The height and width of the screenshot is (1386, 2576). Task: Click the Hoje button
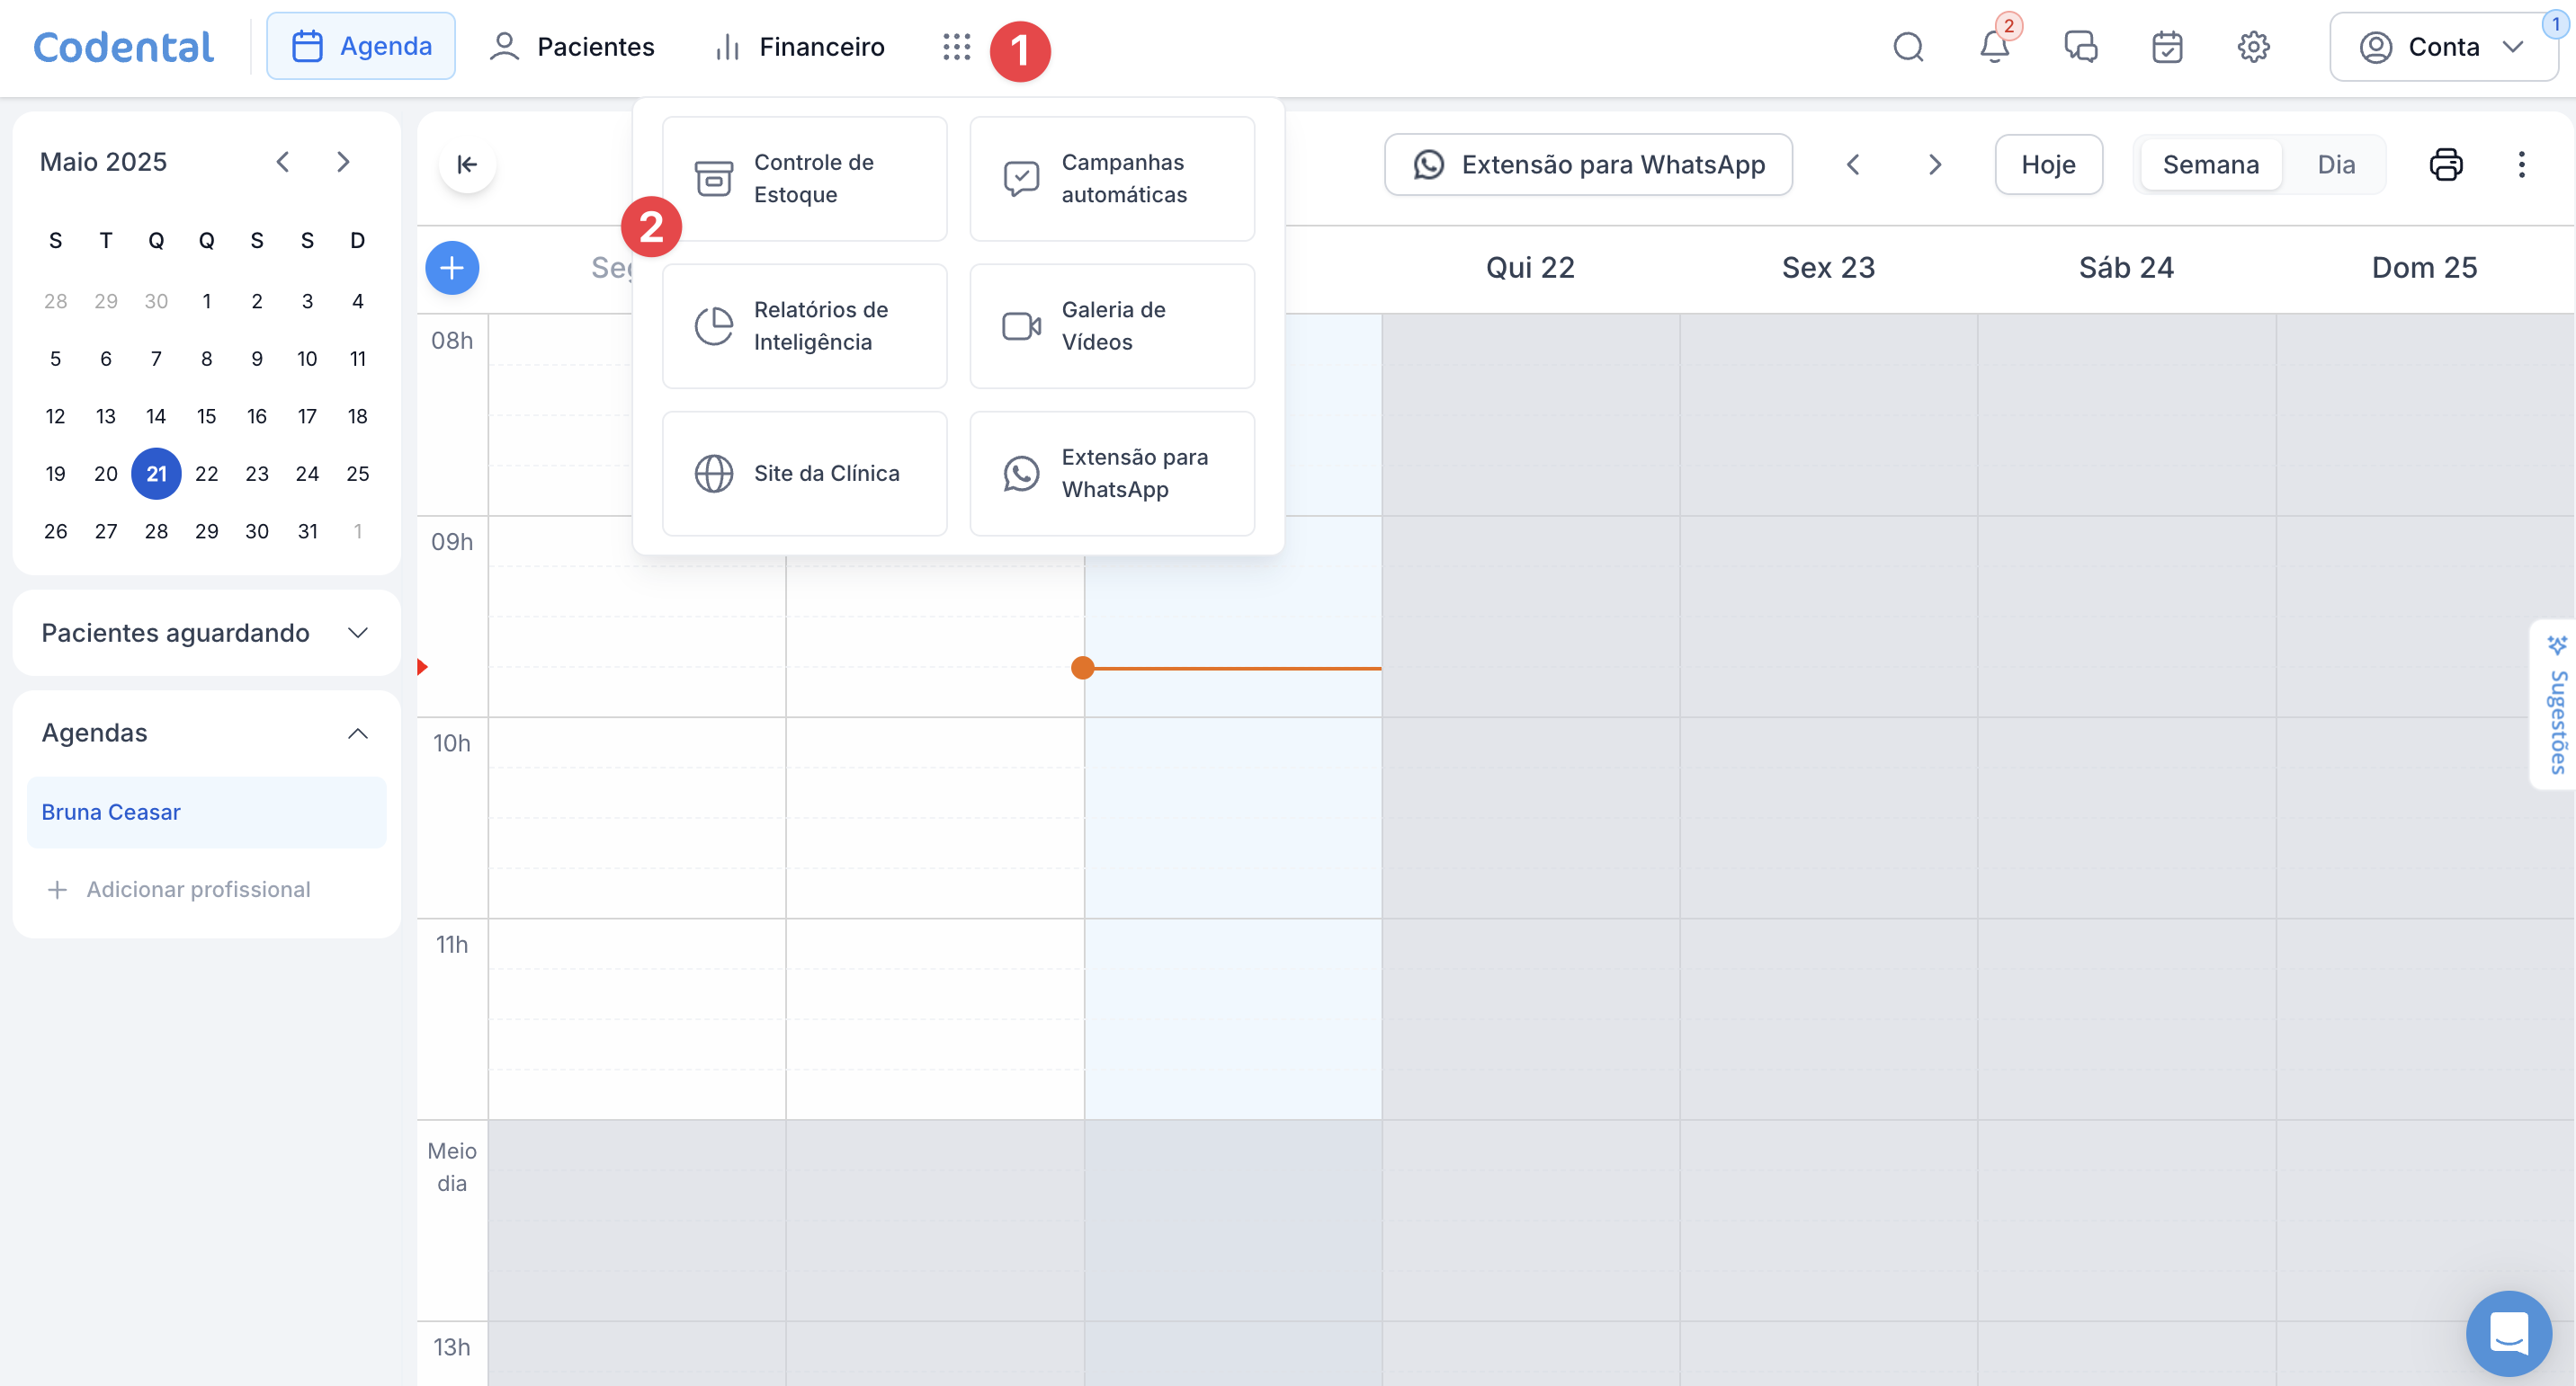pos(2047,164)
